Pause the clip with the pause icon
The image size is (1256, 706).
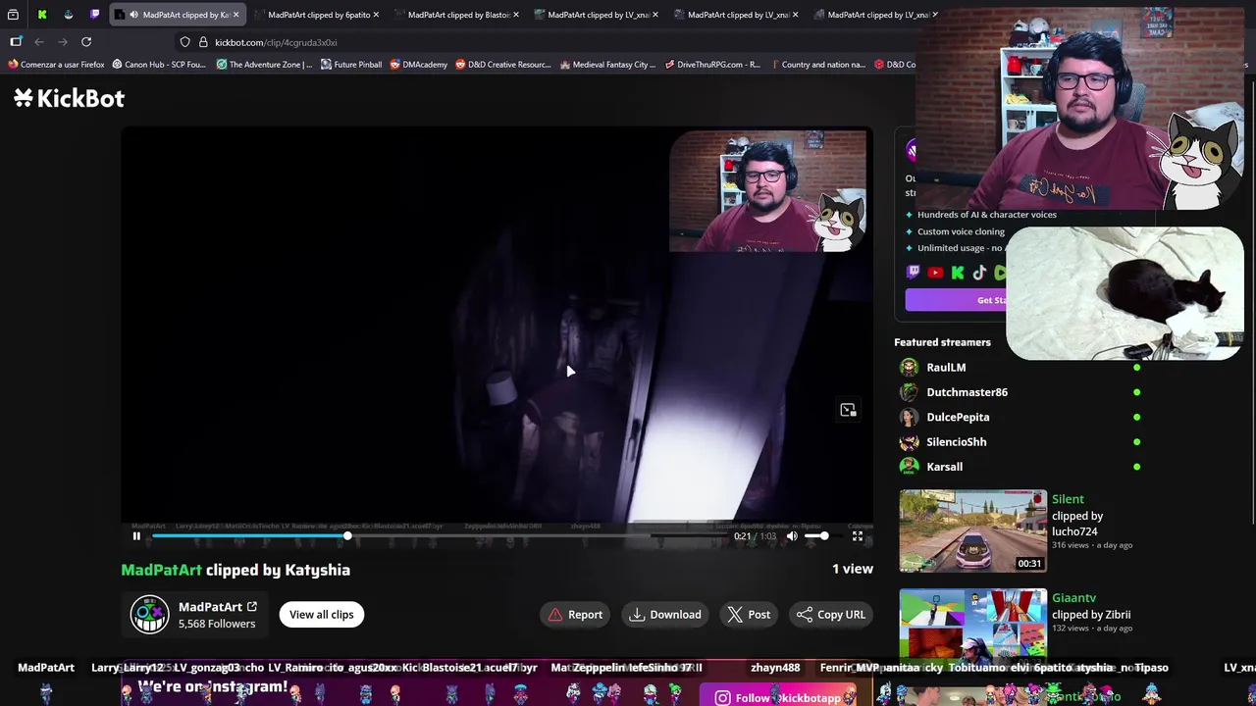(136, 535)
